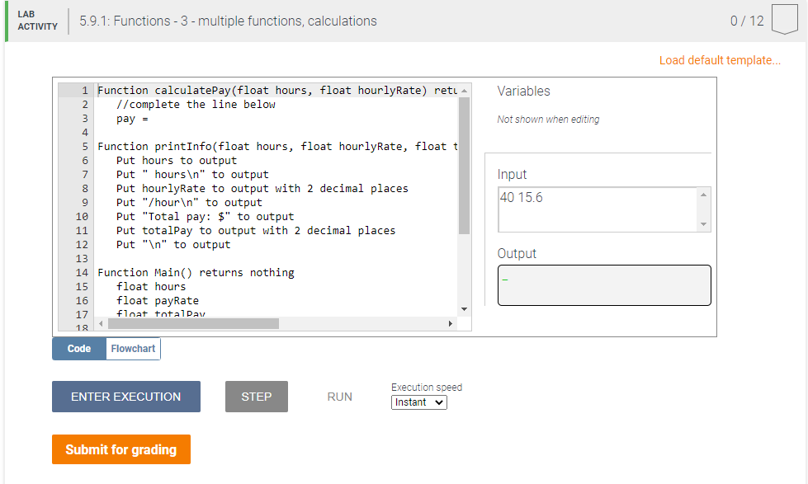Click the down arrow on the Input box scrollbar
Image resolution: width=808 pixels, height=484 pixels.
click(705, 225)
